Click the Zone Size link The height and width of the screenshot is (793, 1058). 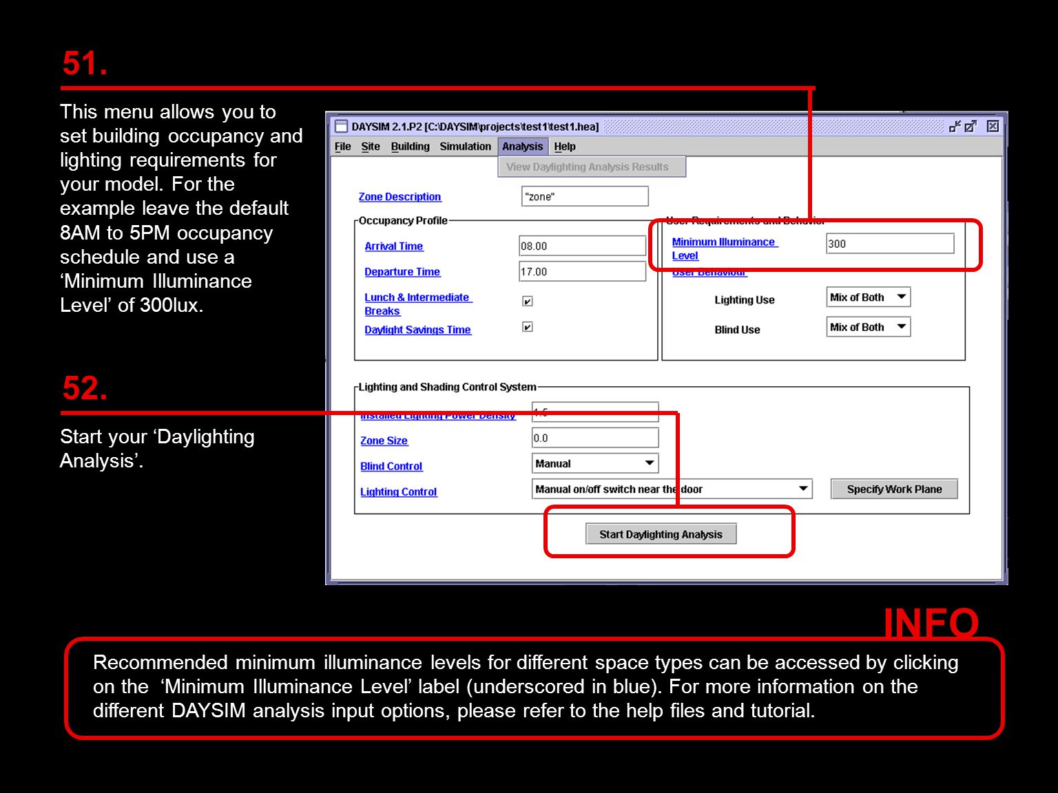pos(384,441)
